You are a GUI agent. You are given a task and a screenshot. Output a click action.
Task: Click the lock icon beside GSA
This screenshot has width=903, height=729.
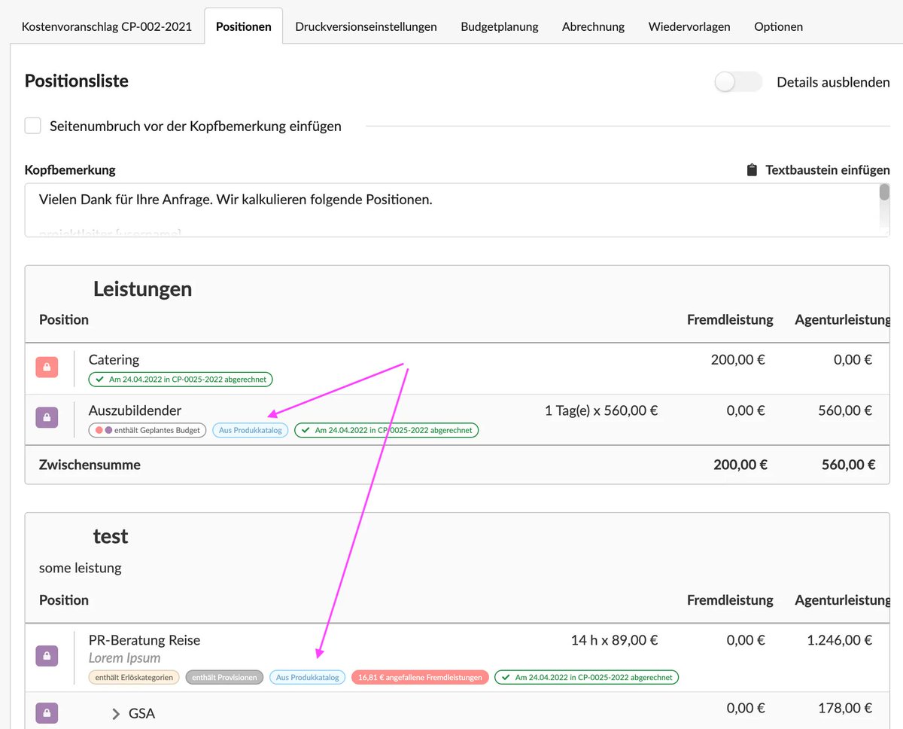pos(47,712)
